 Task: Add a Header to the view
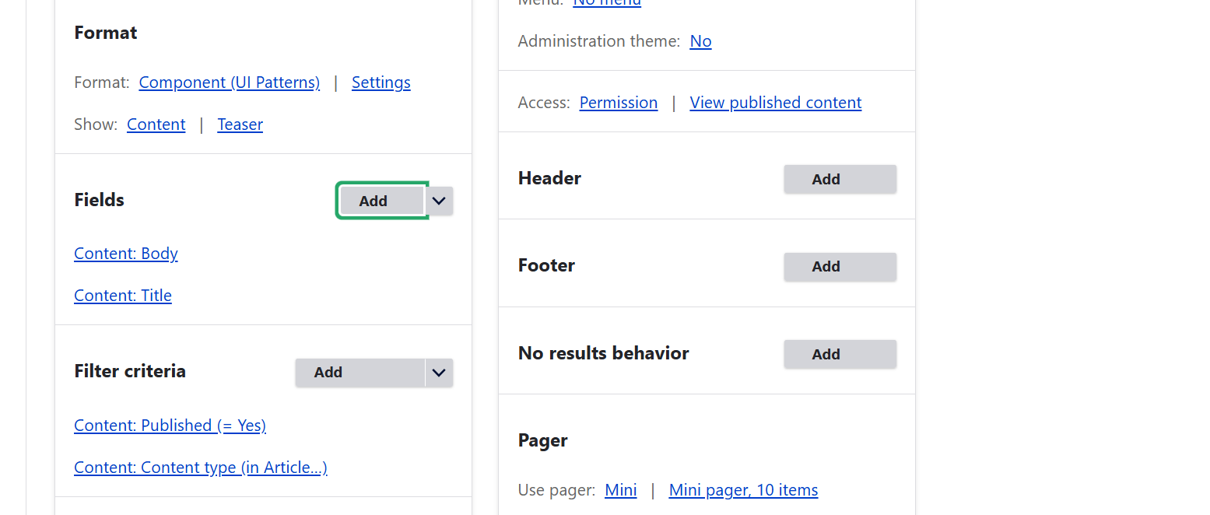(840, 178)
